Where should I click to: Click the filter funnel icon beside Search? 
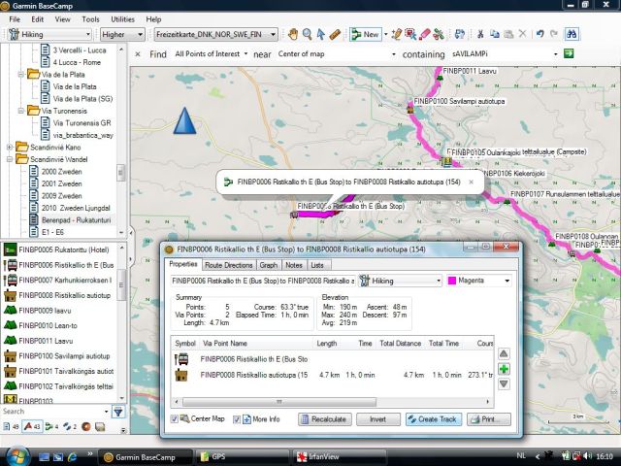coord(118,412)
